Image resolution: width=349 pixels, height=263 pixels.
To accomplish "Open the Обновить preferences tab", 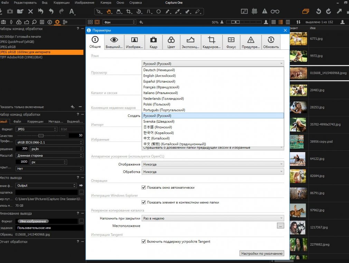I will tap(271, 42).
